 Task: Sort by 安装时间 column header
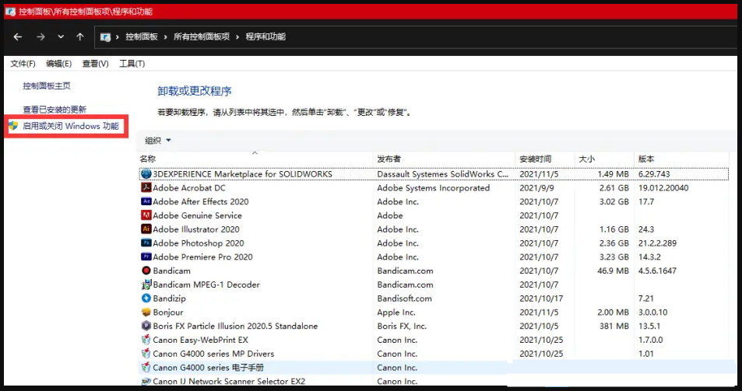click(536, 159)
